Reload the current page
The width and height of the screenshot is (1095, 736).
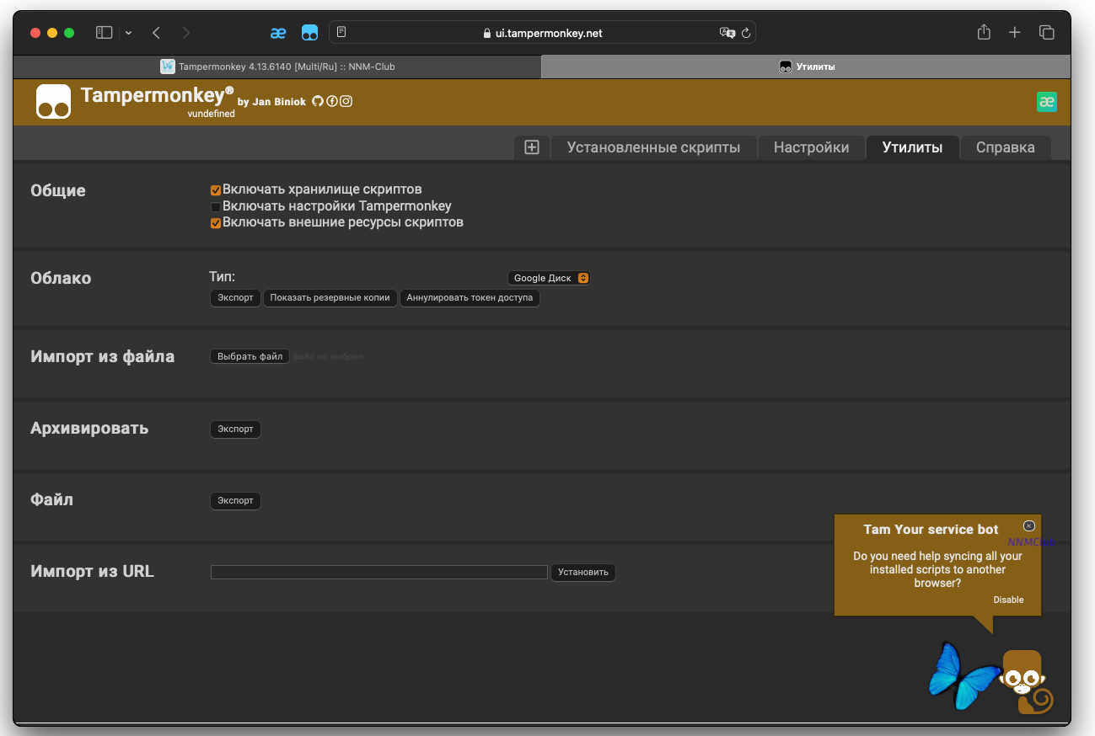click(x=746, y=33)
